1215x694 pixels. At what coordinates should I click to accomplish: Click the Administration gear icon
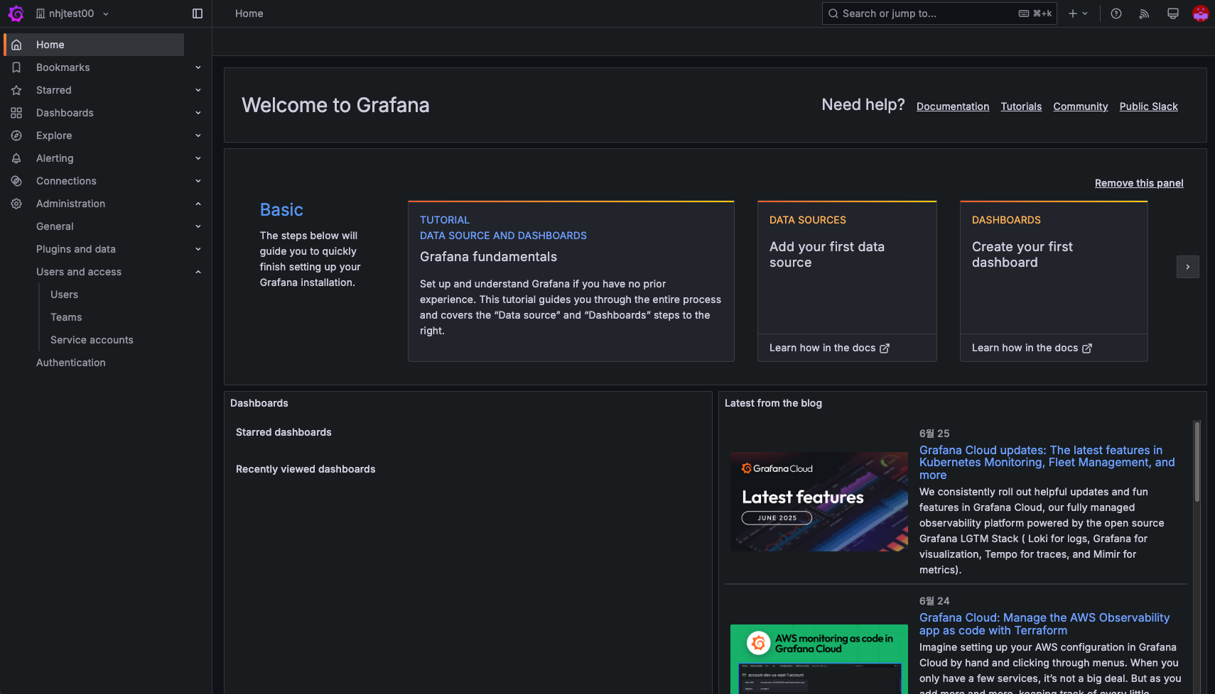(16, 204)
